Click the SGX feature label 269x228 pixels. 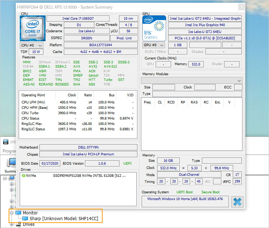(x=92, y=84)
